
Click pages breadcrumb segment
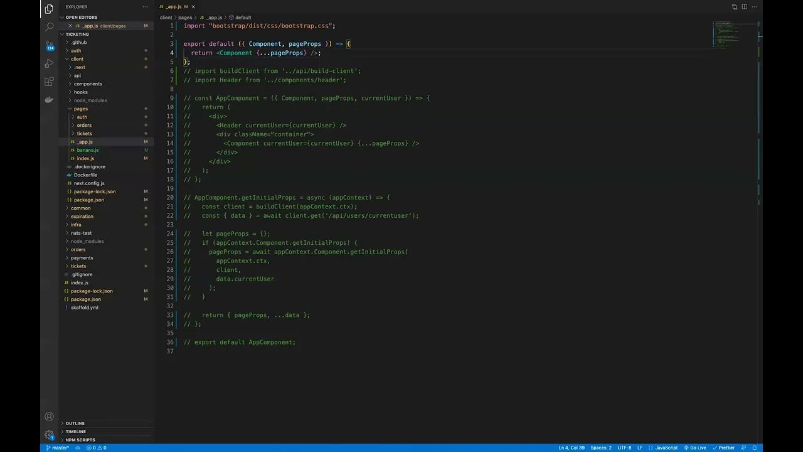(185, 18)
